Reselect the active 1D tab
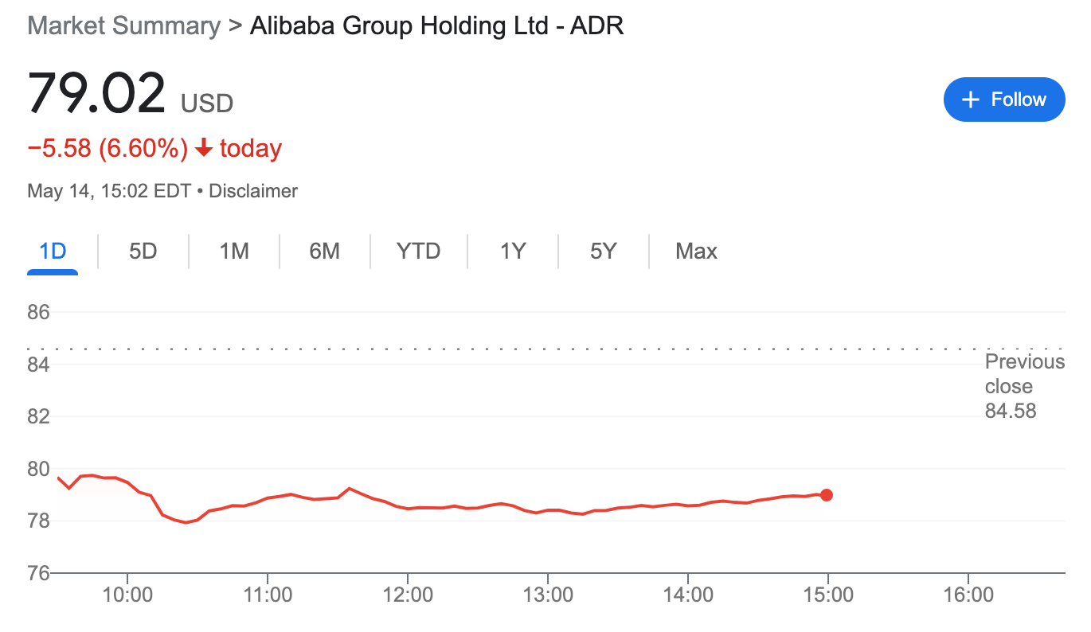The width and height of the screenshot is (1091, 632). tap(52, 251)
